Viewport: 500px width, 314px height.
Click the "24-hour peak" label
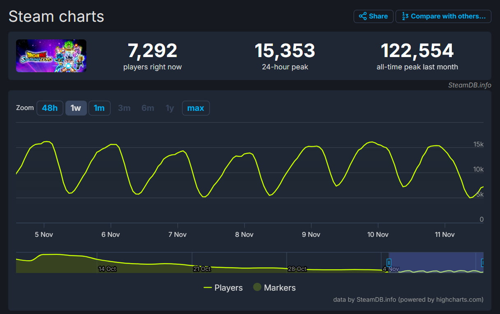point(285,66)
